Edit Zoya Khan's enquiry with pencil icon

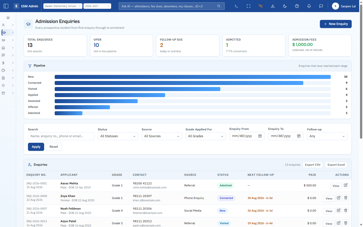pos(339,198)
